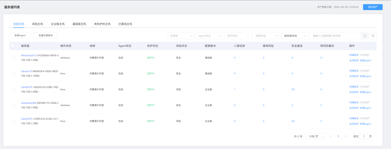391x149 pixels.
Task: Open the 风险状态 filter dropdown
Action: (266, 36)
